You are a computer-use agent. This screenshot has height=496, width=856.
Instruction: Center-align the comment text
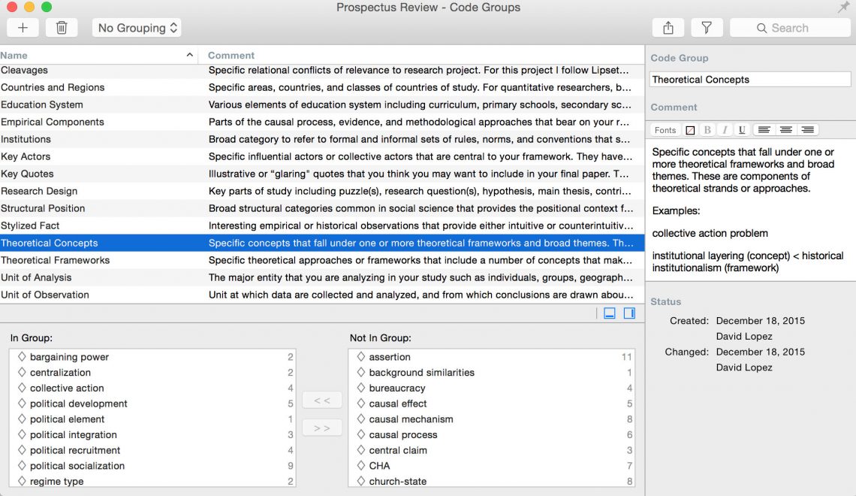point(785,130)
